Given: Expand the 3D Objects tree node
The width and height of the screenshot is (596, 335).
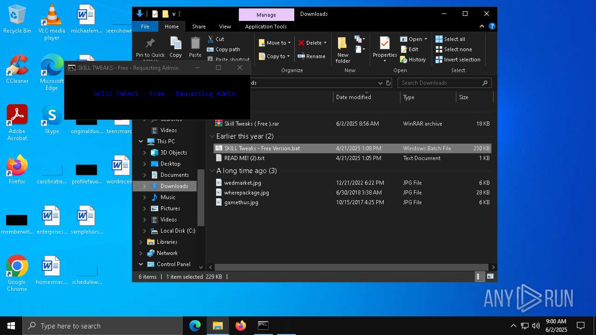Looking at the screenshot, I should tap(144, 153).
